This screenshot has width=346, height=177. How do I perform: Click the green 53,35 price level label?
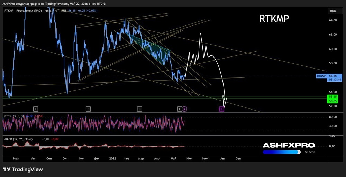[x=332, y=96]
